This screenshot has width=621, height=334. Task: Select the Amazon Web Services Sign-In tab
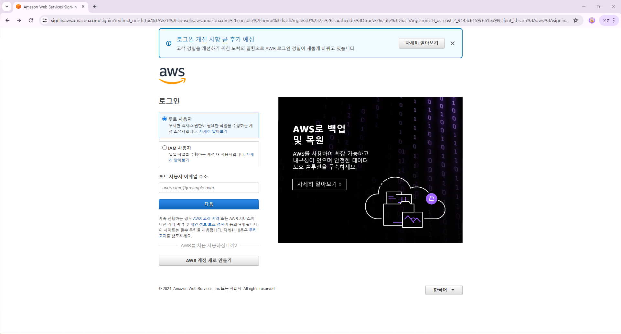(x=50, y=7)
